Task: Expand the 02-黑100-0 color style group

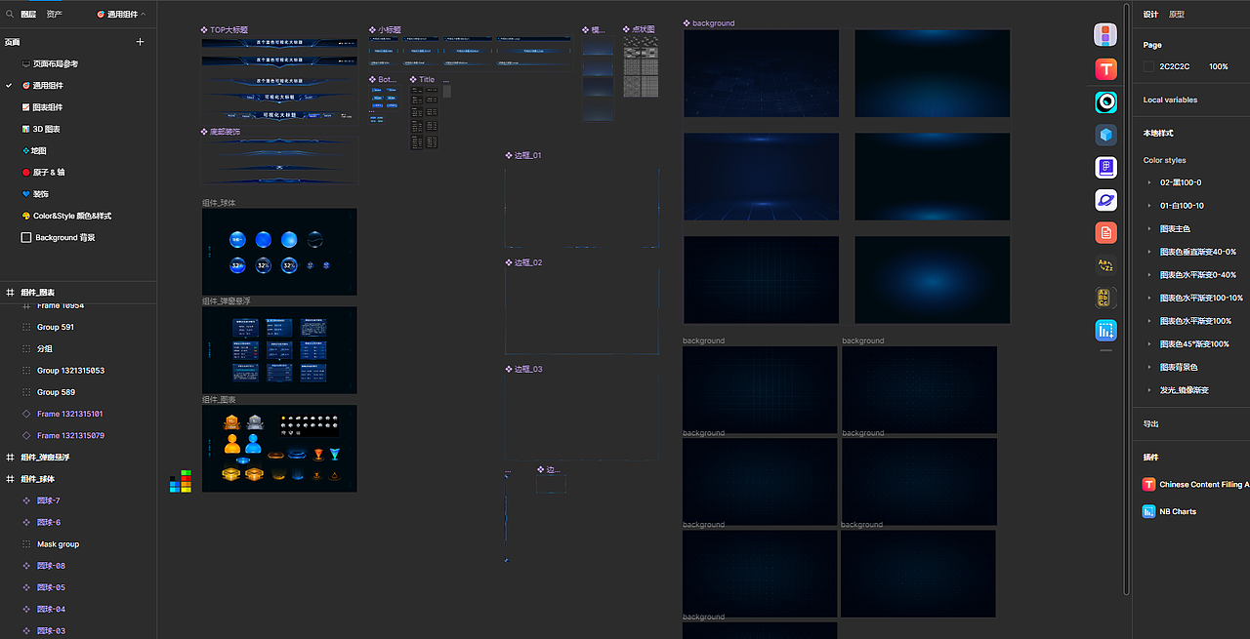Action: coord(1148,182)
